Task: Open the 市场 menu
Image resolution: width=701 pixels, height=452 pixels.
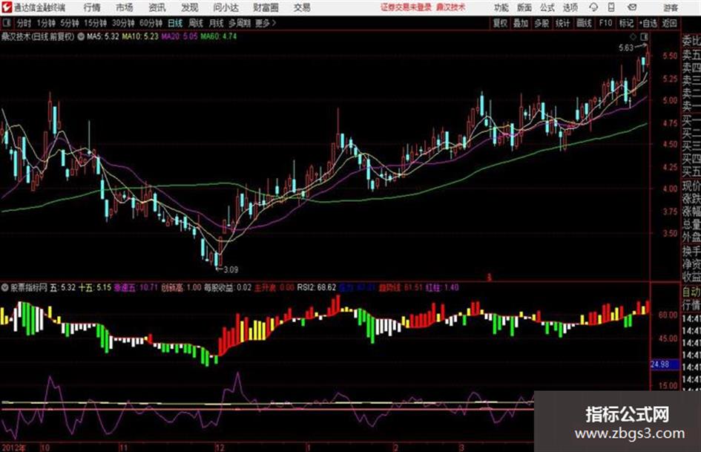Action: [x=125, y=7]
